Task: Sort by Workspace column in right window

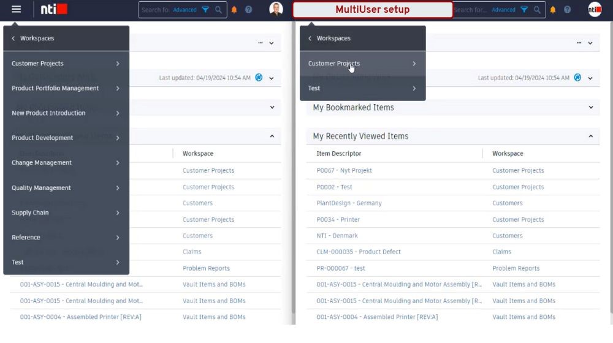Action: (x=508, y=154)
